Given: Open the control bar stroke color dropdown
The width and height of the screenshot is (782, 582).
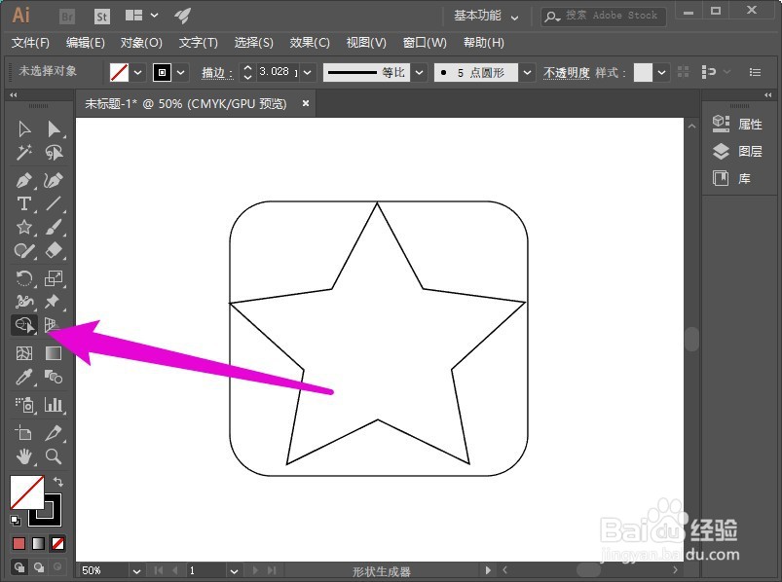Looking at the screenshot, I should (180, 73).
